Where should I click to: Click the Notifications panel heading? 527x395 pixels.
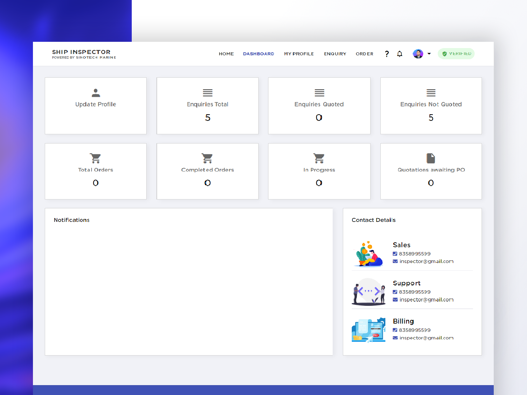pyautogui.click(x=71, y=220)
